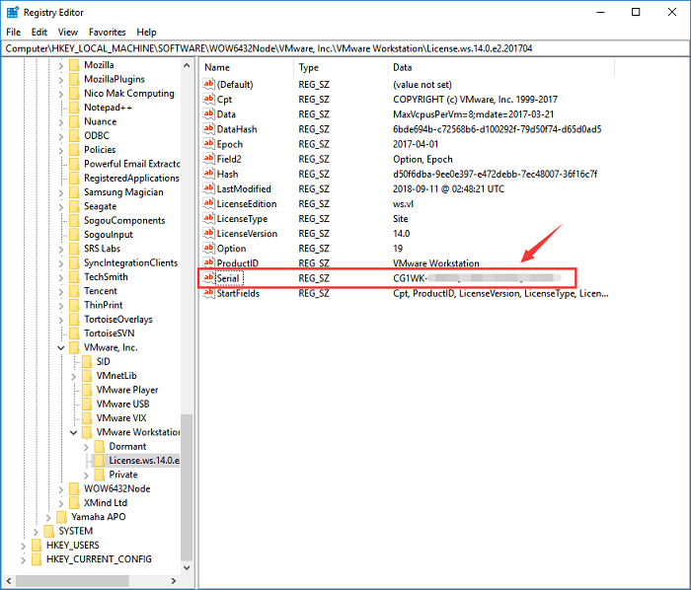
Task: Select the Hash value string icon
Action: pyautogui.click(x=209, y=174)
